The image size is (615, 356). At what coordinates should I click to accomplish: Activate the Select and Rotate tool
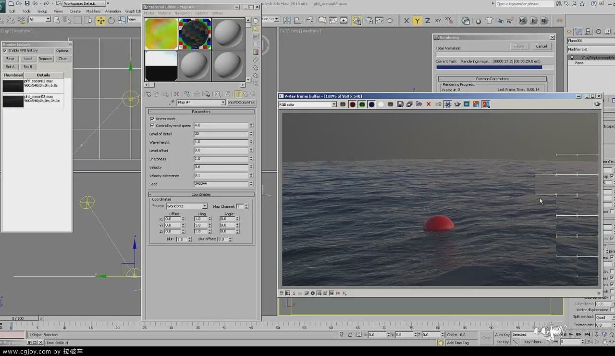[x=111, y=20]
